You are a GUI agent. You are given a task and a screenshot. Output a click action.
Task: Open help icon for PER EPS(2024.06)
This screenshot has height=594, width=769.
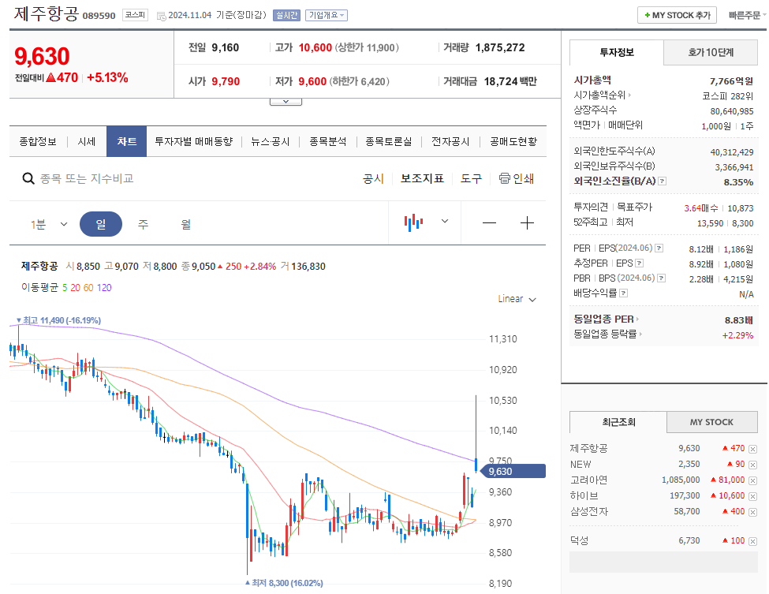(659, 248)
